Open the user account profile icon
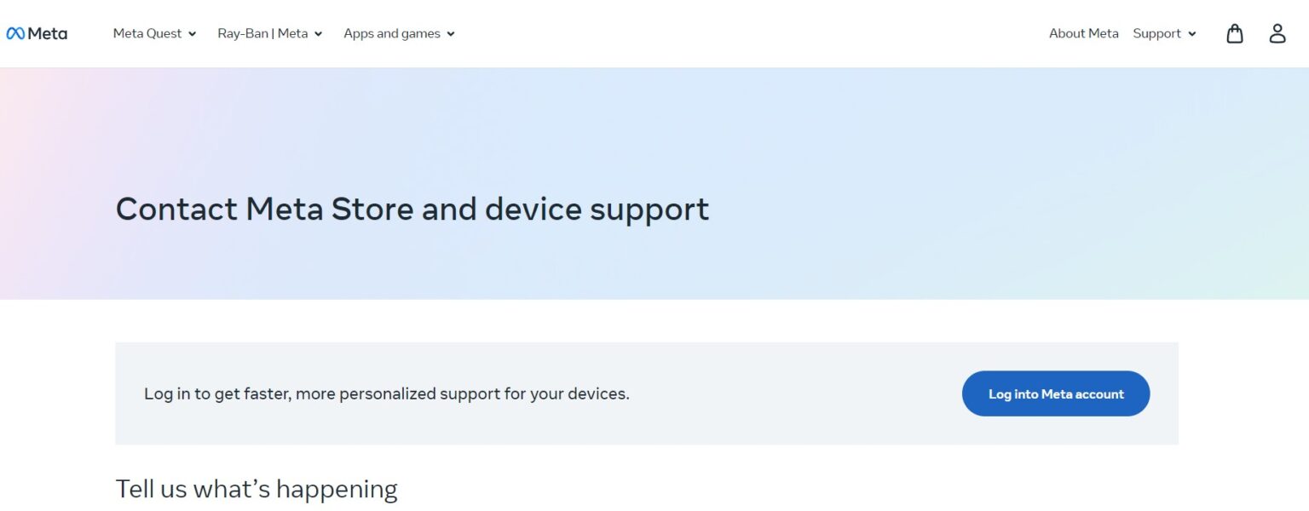 1277,34
